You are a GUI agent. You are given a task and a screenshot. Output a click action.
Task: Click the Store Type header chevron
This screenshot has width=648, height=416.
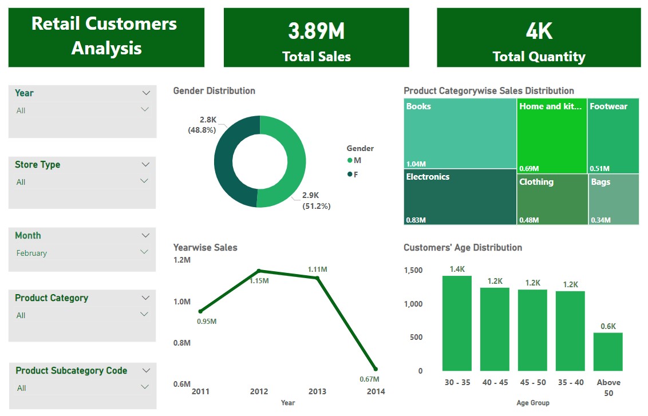tap(145, 164)
